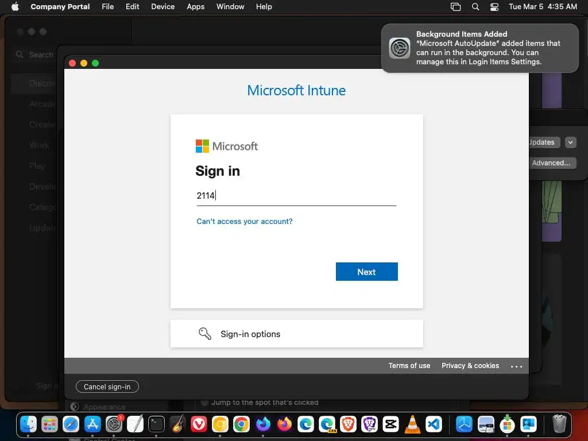Launch Firefox from the dock

pyautogui.click(x=284, y=424)
